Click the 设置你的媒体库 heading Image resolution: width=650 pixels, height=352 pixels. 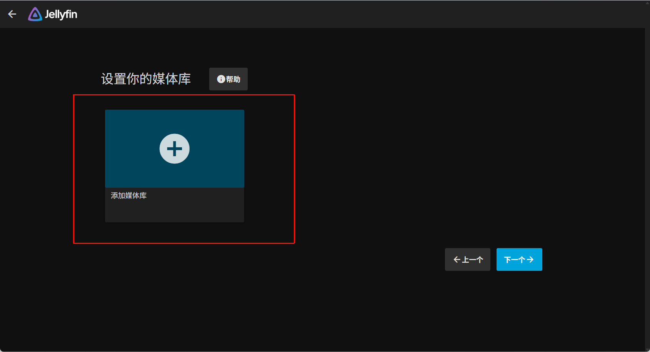146,79
